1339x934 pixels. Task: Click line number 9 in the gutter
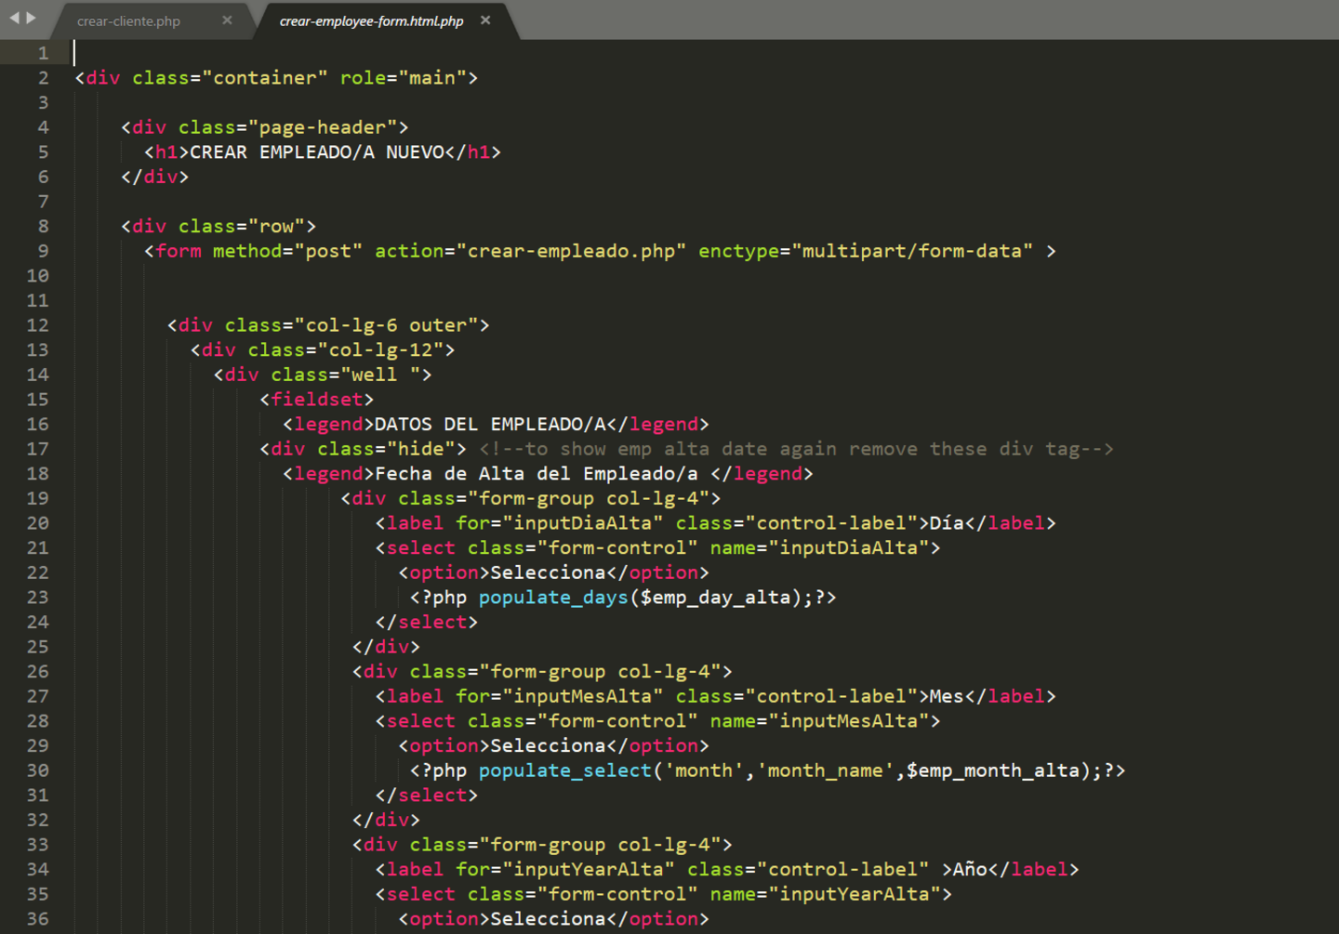pos(43,251)
